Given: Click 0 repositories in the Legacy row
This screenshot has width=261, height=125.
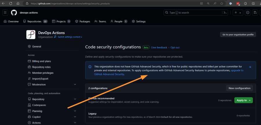Looking at the screenshot, I should click(243, 115).
